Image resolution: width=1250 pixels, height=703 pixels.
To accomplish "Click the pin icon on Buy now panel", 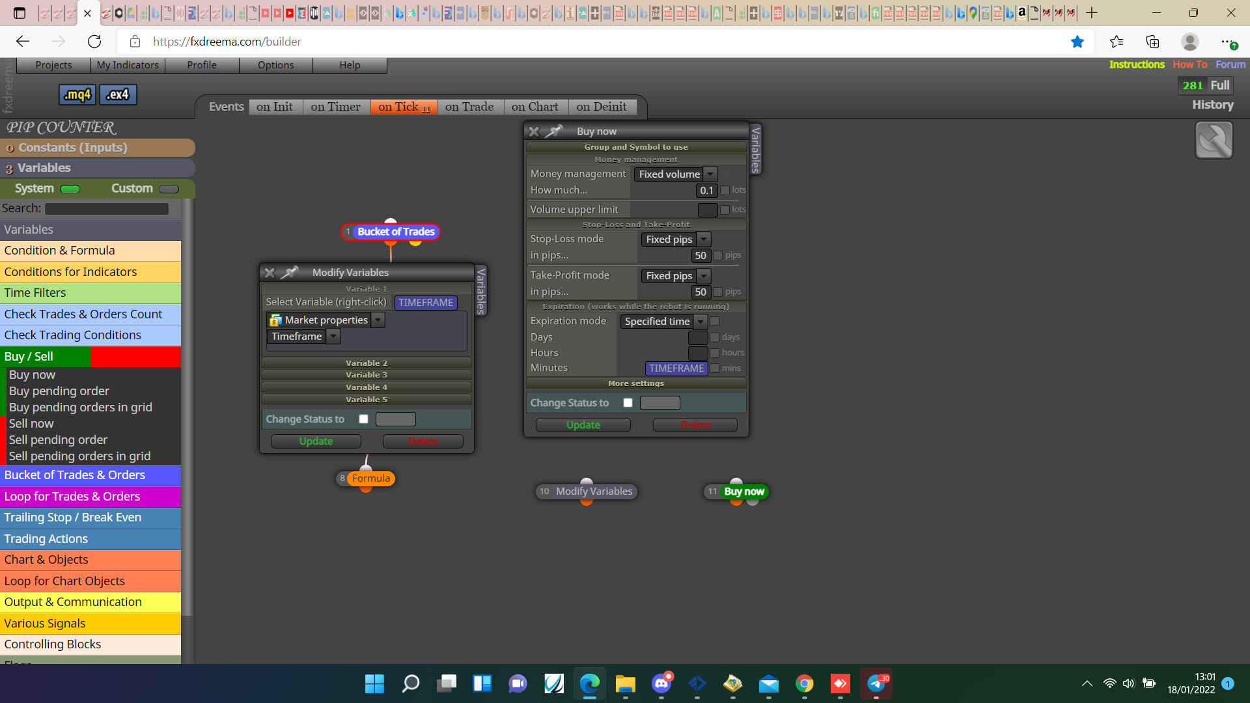I will tap(554, 131).
